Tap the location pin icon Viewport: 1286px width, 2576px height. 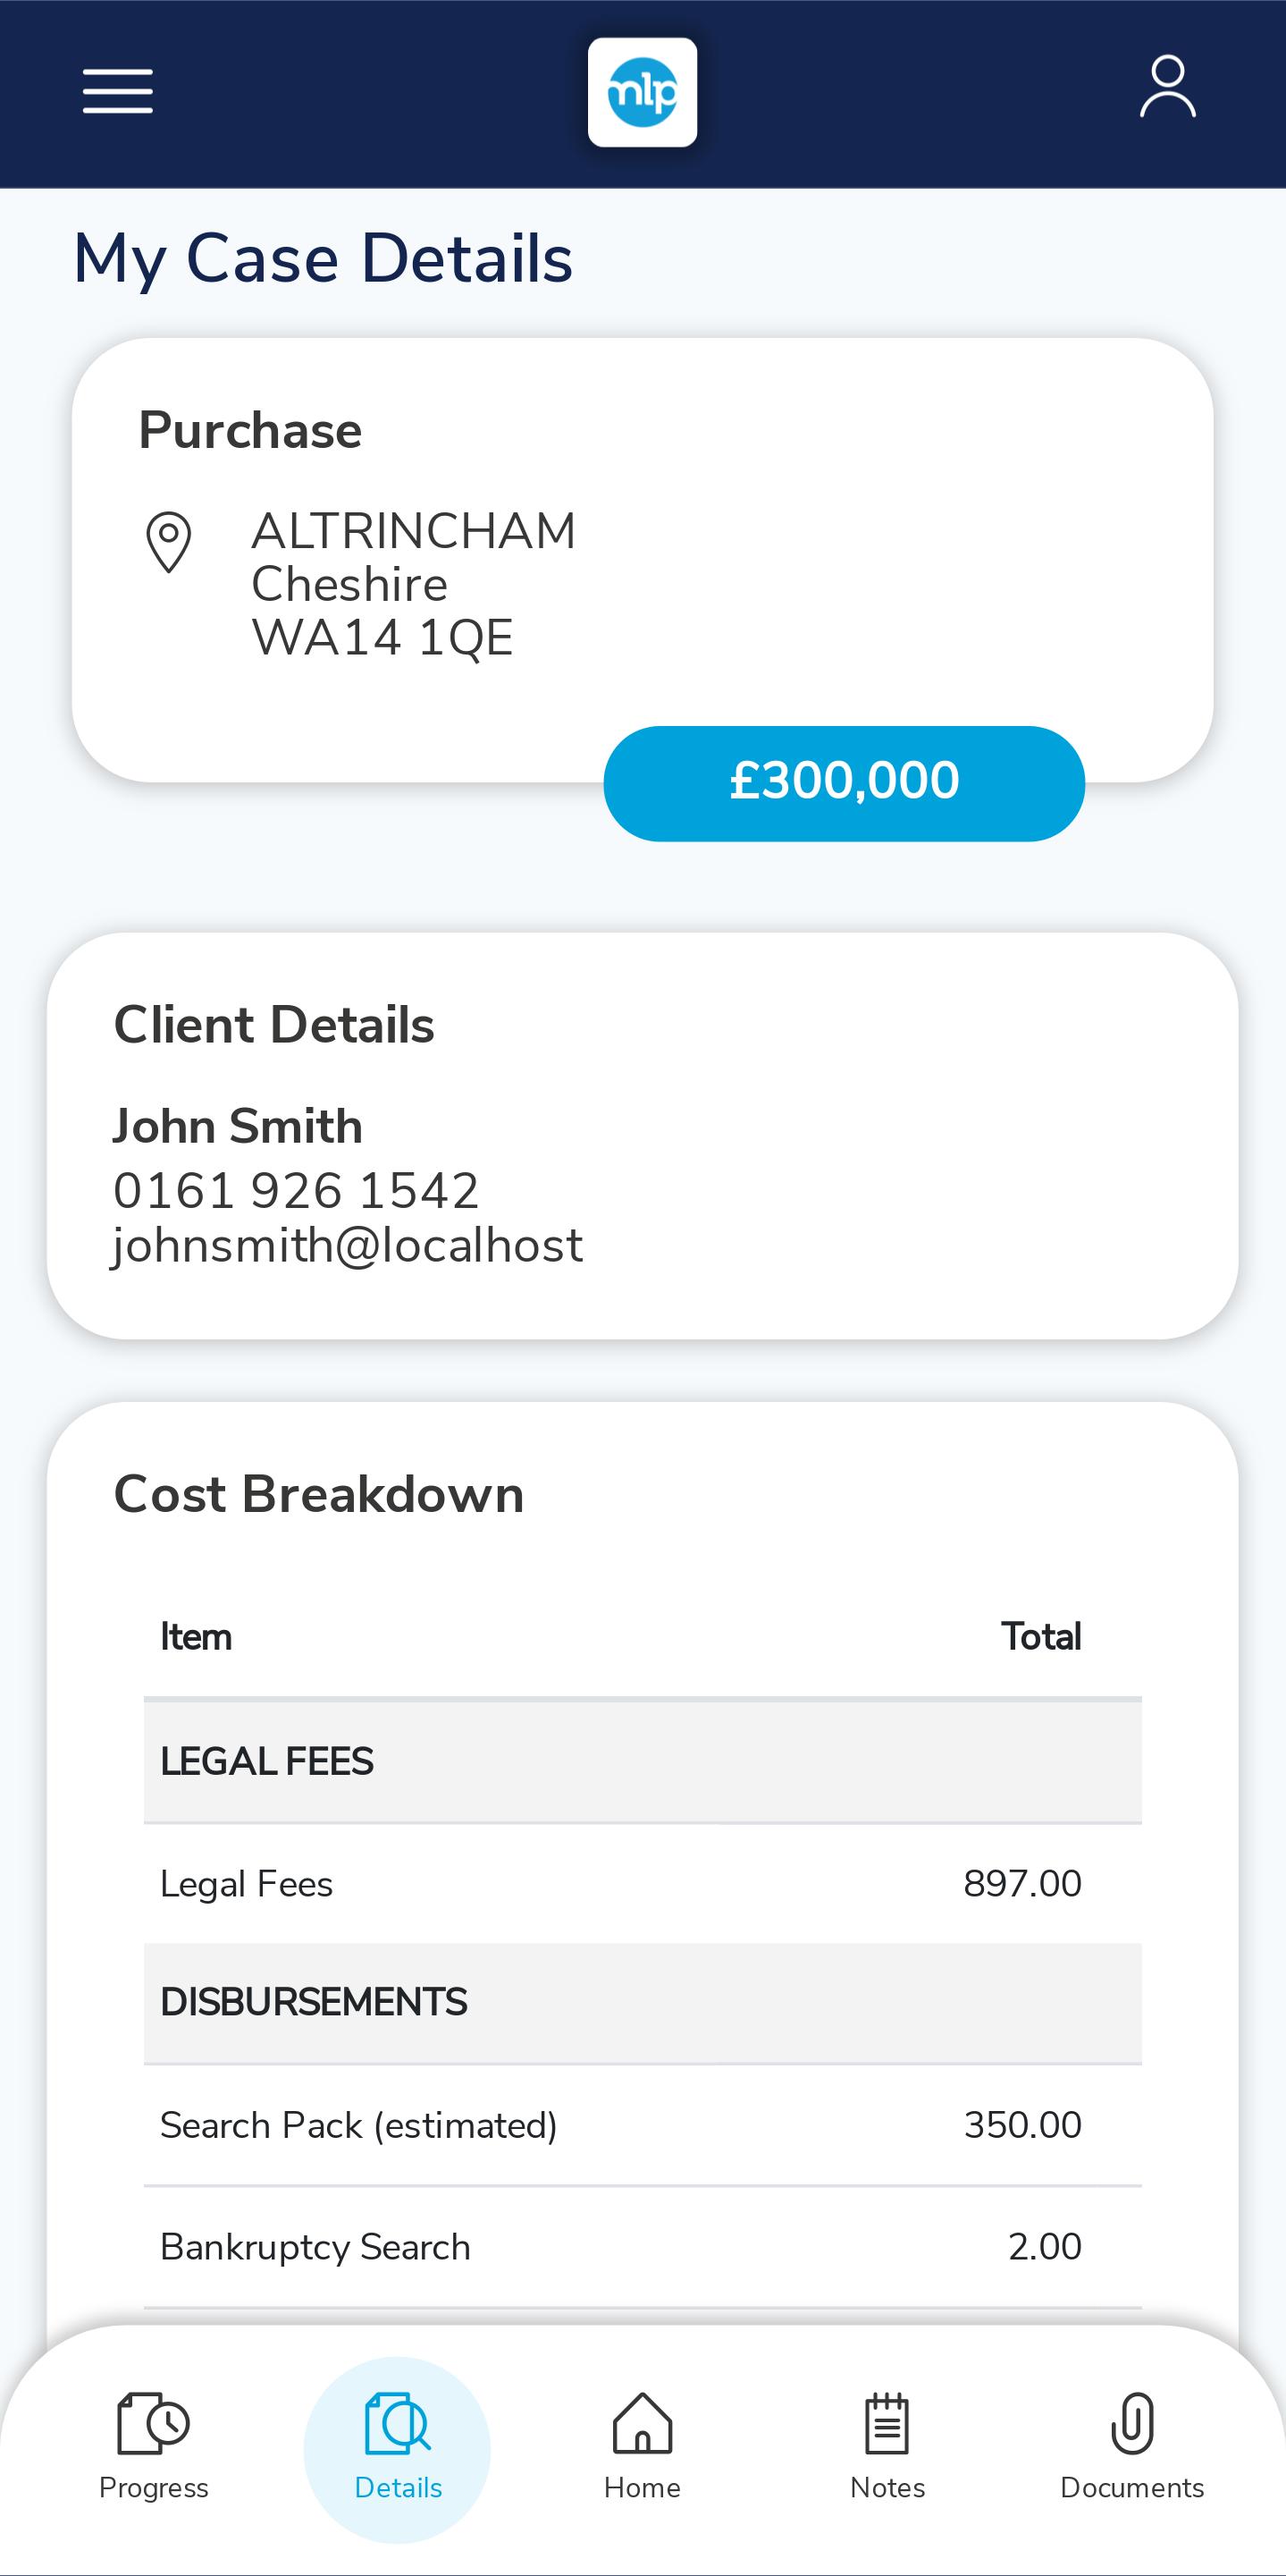[169, 542]
